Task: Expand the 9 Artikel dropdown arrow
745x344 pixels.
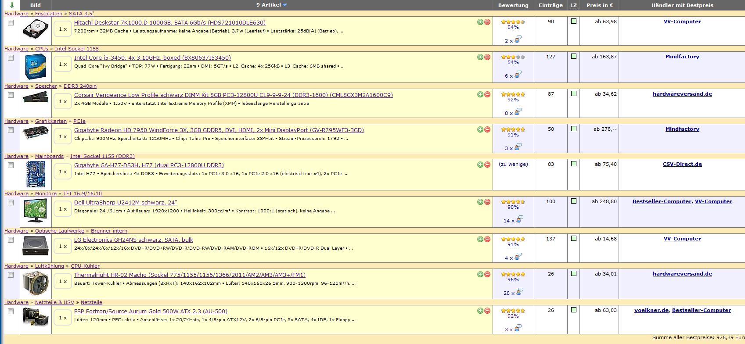Action: [285, 5]
